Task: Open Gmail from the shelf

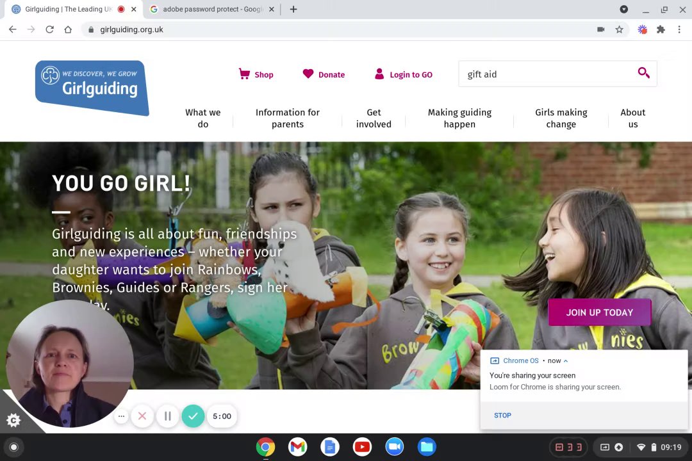Action: pyautogui.click(x=297, y=448)
